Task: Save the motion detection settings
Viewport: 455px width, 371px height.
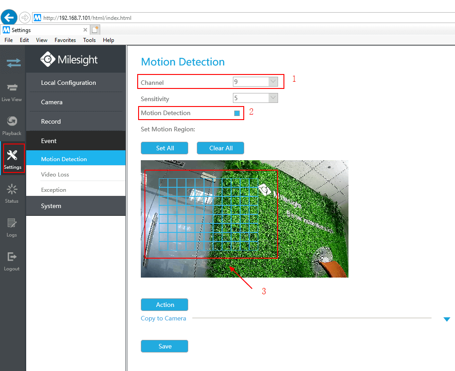Action: click(x=164, y=346)
